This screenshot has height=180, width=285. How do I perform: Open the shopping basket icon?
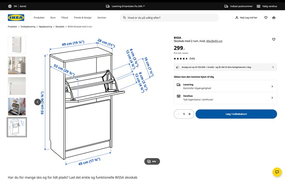274,17
